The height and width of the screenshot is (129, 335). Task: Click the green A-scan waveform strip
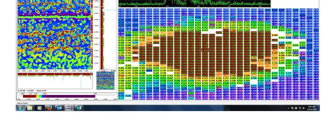click(194, 3)
